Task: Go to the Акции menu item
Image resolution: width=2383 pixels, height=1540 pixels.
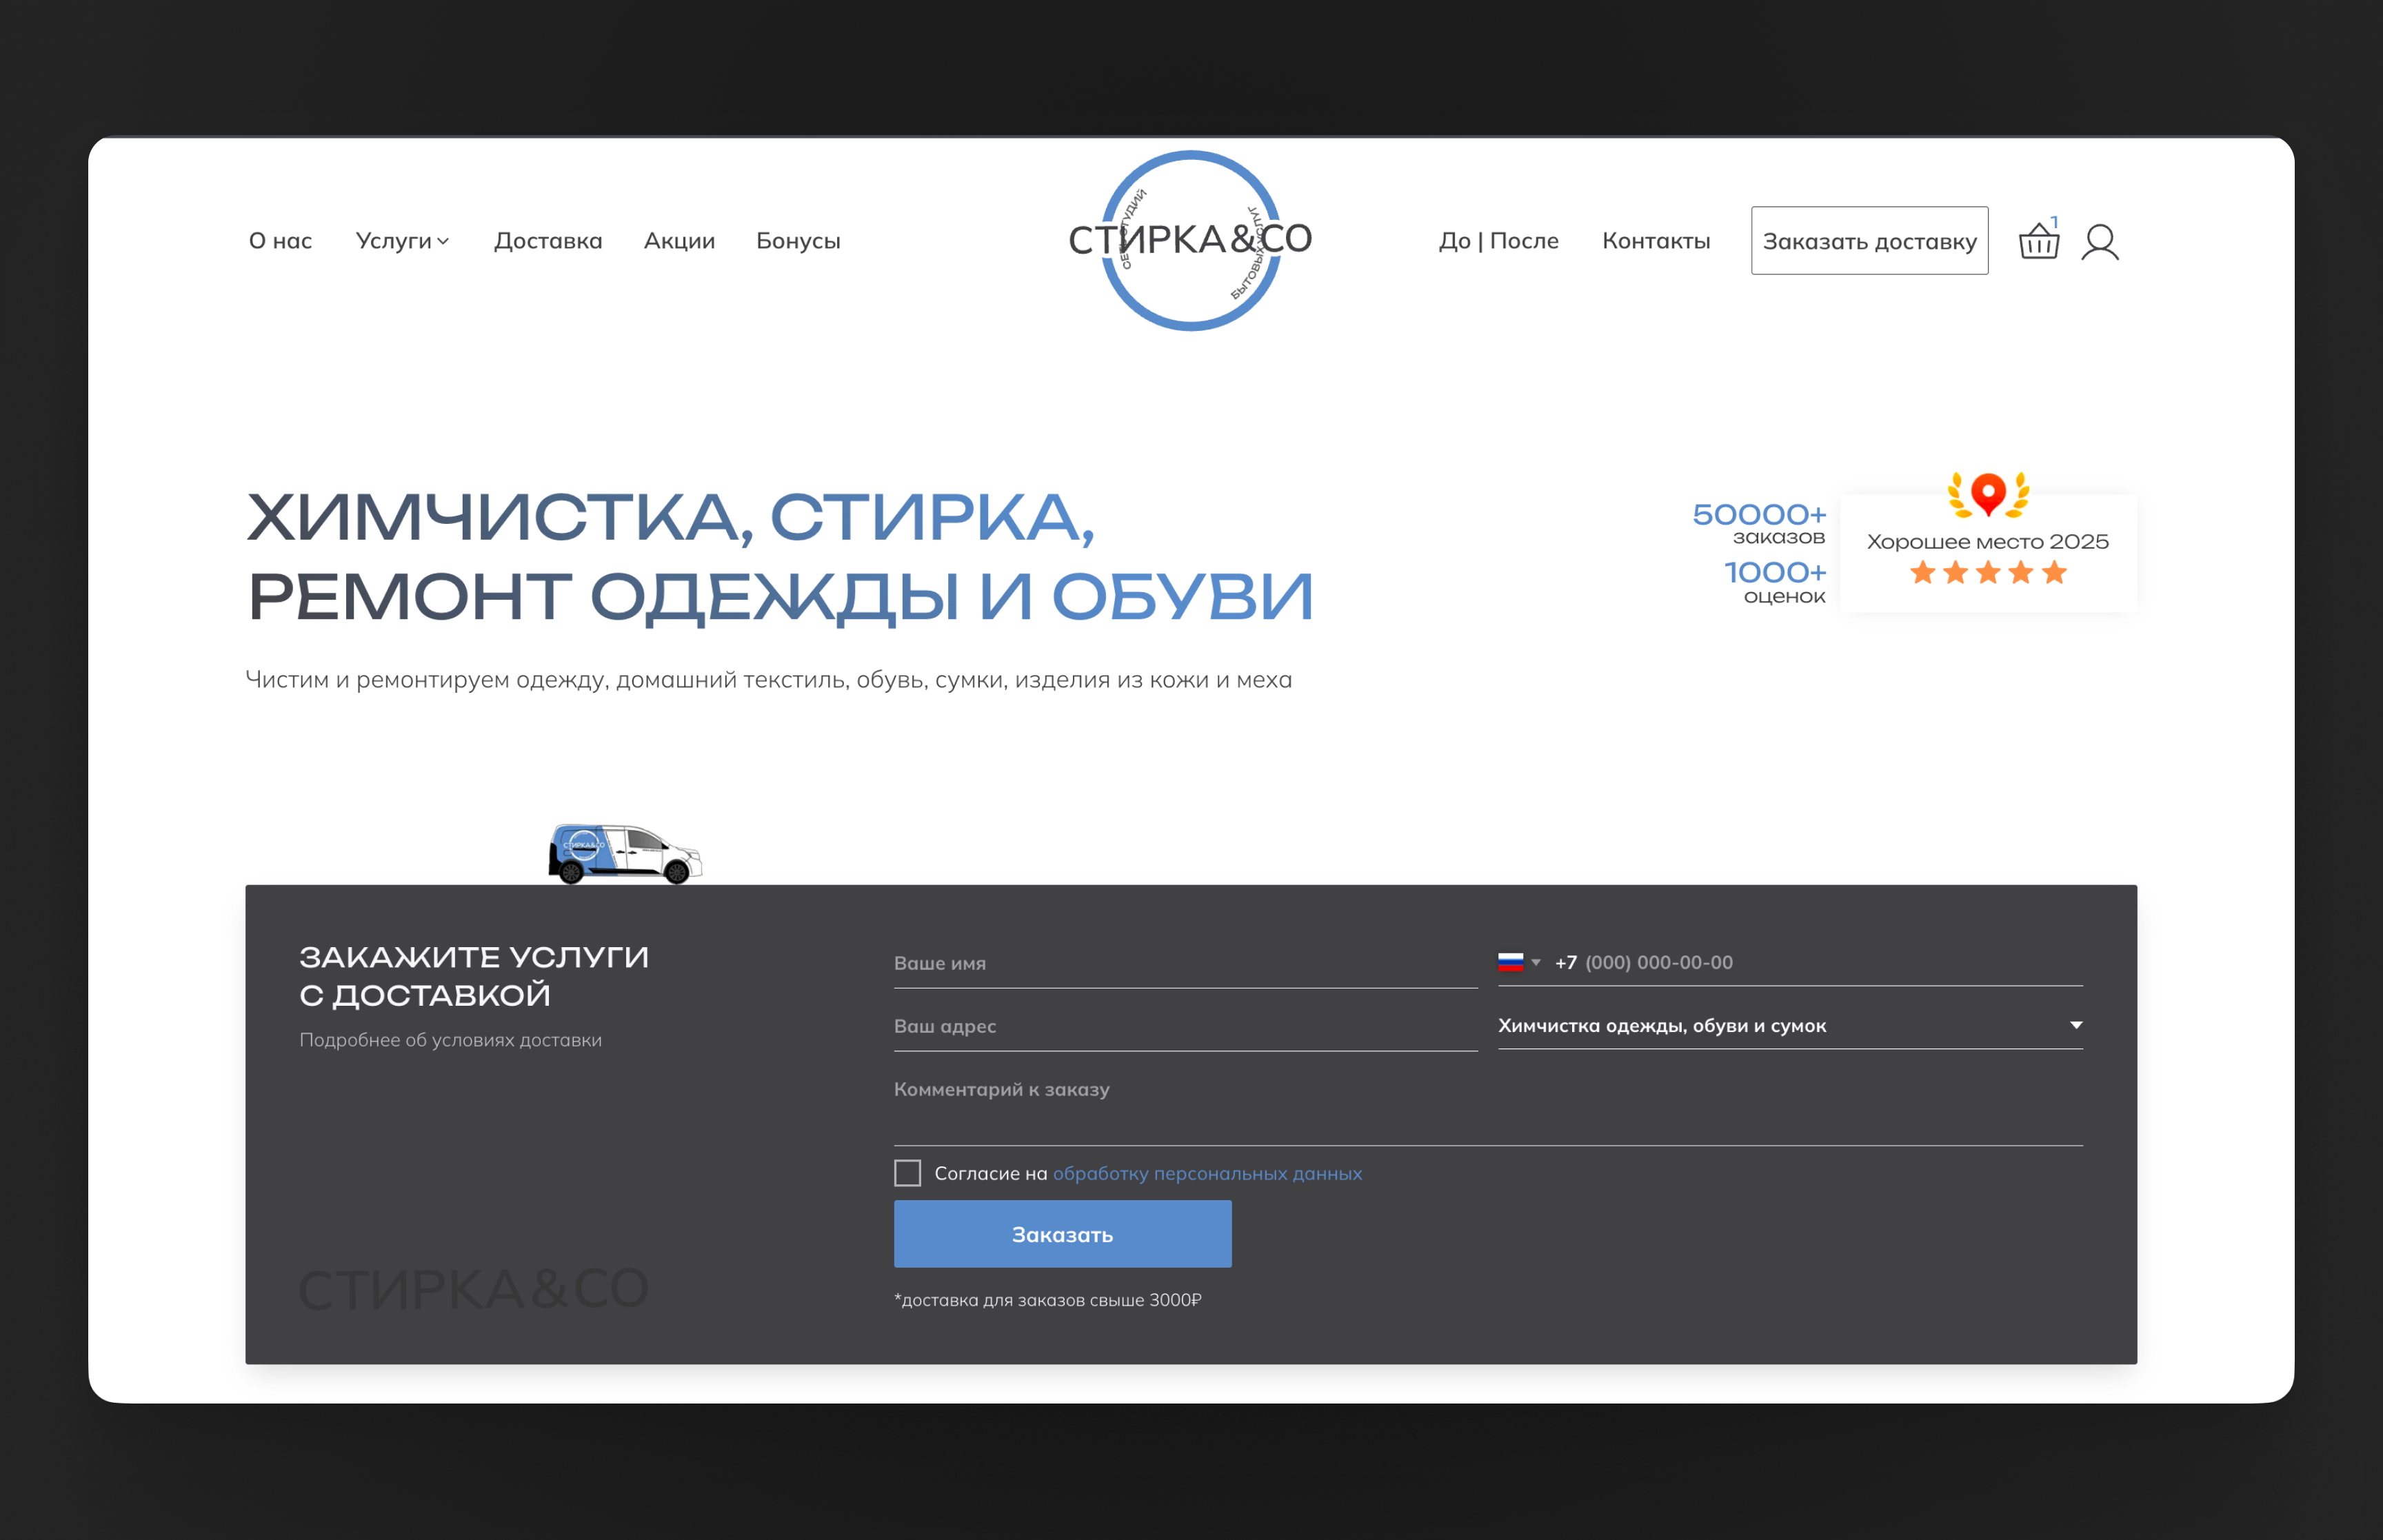Action: (678, 241)
